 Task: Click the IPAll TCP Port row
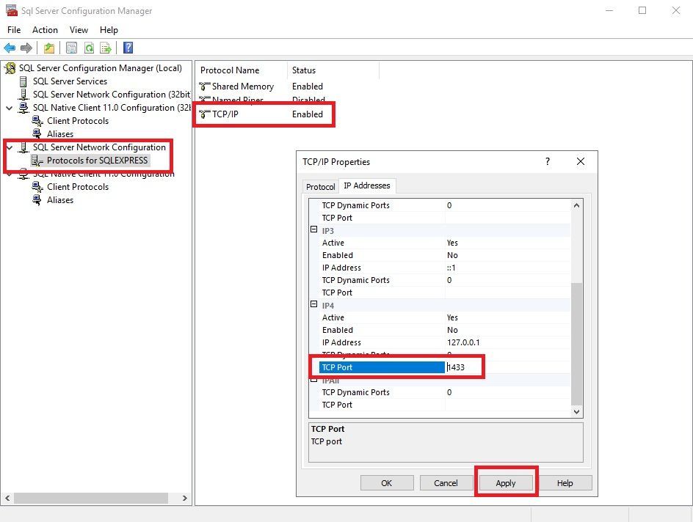(445, 405)
